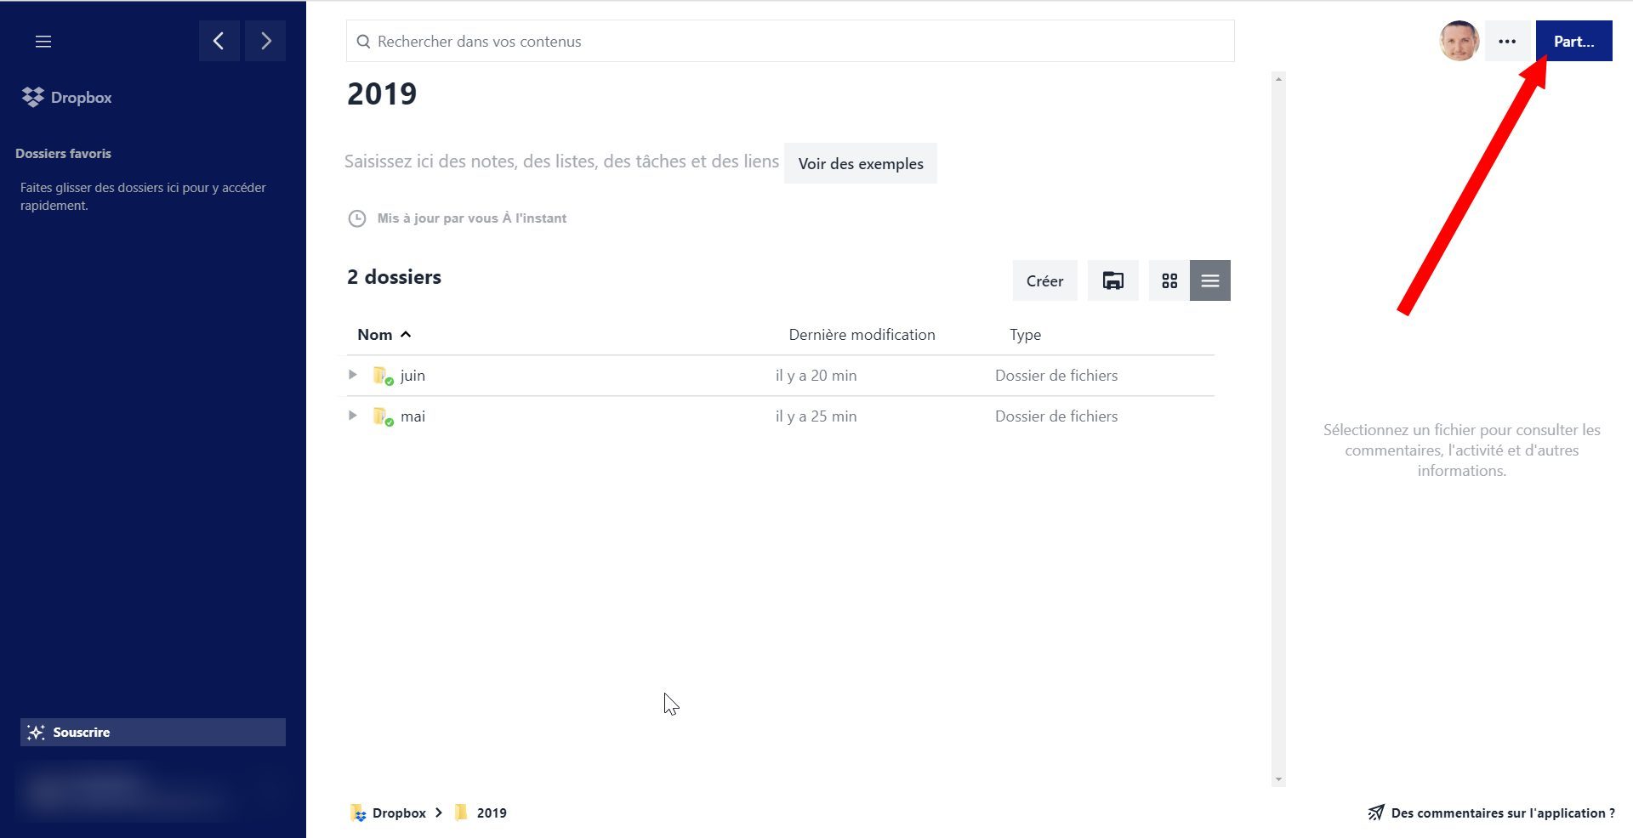1633x838 pixels.
Task: Click mai row's 'Dossier de fichiers' type
Action: point(1056,416)
